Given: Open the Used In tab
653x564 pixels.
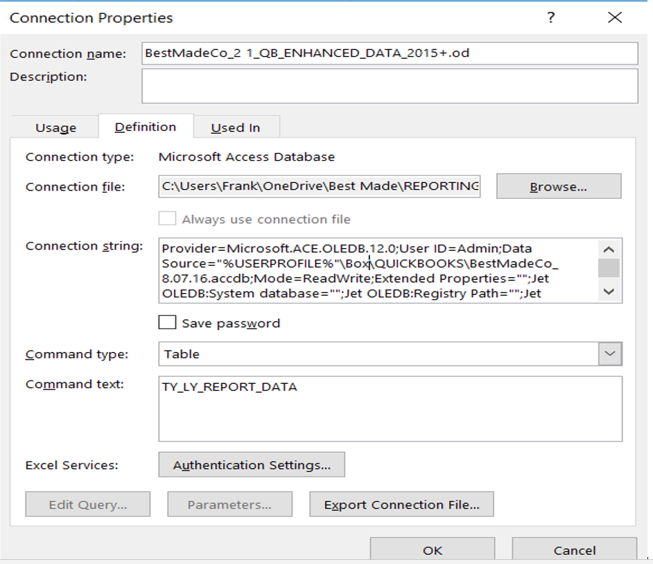Looking at the screenshot, I should [235, 127].
